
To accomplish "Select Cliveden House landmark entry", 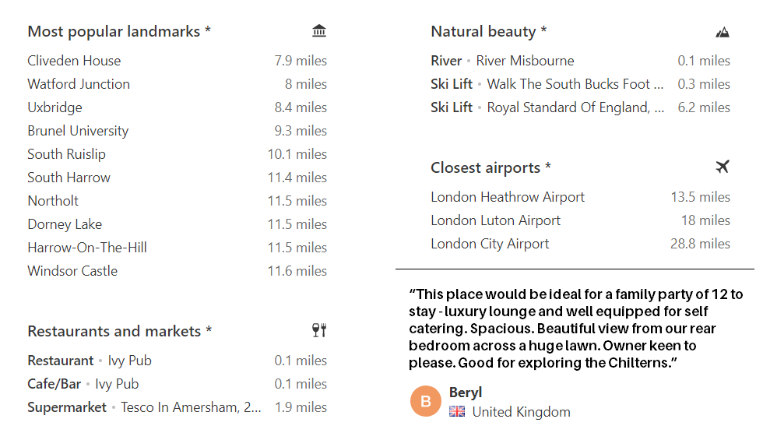I will pos(74,61).
